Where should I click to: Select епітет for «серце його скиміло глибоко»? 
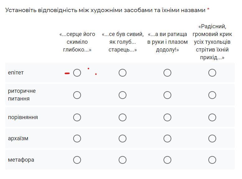pyautogui.click(x=77, y=73)
